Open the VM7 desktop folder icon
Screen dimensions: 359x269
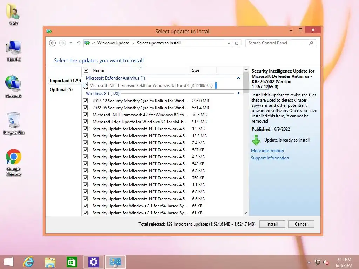point(14,14)
